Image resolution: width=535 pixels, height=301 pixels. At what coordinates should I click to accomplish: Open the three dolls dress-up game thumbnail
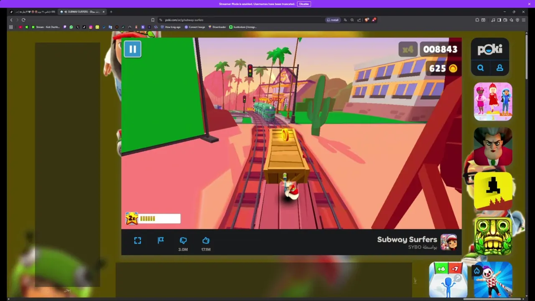(493, 102)
